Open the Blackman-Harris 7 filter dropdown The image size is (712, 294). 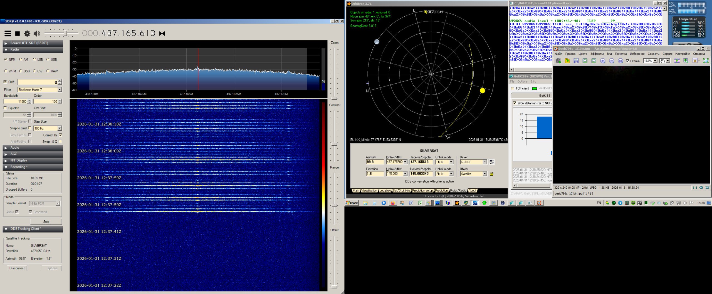(60, 89)
